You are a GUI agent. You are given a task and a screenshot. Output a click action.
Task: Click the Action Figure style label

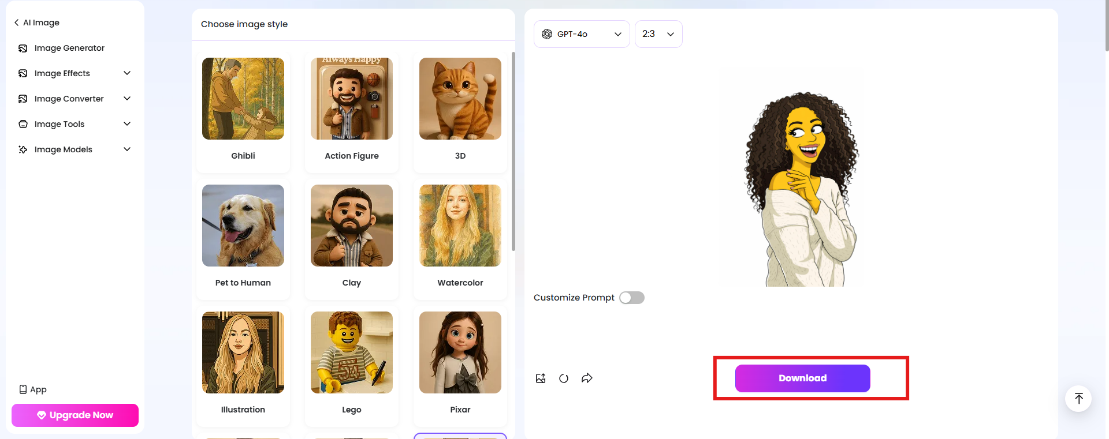click(352, 156)
